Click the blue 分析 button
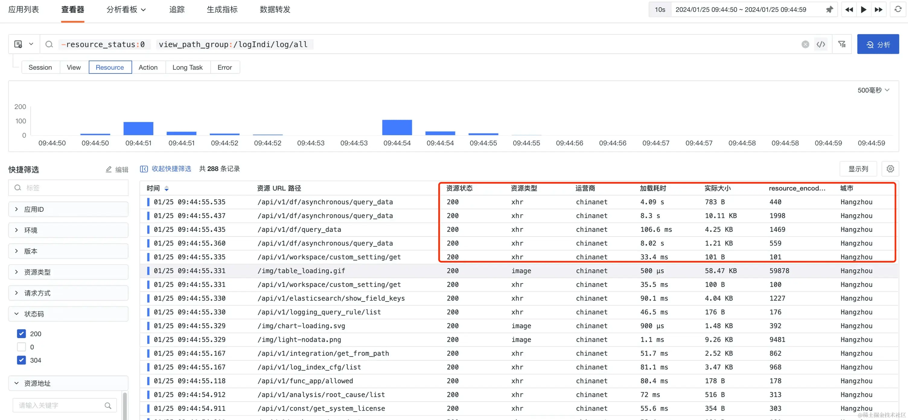Viewport: 908px width, 420px height. coord(878,44)
